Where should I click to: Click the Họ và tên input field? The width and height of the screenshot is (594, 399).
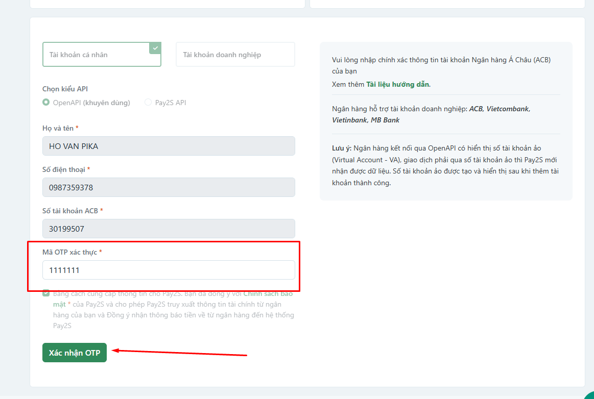pos(169,146)
